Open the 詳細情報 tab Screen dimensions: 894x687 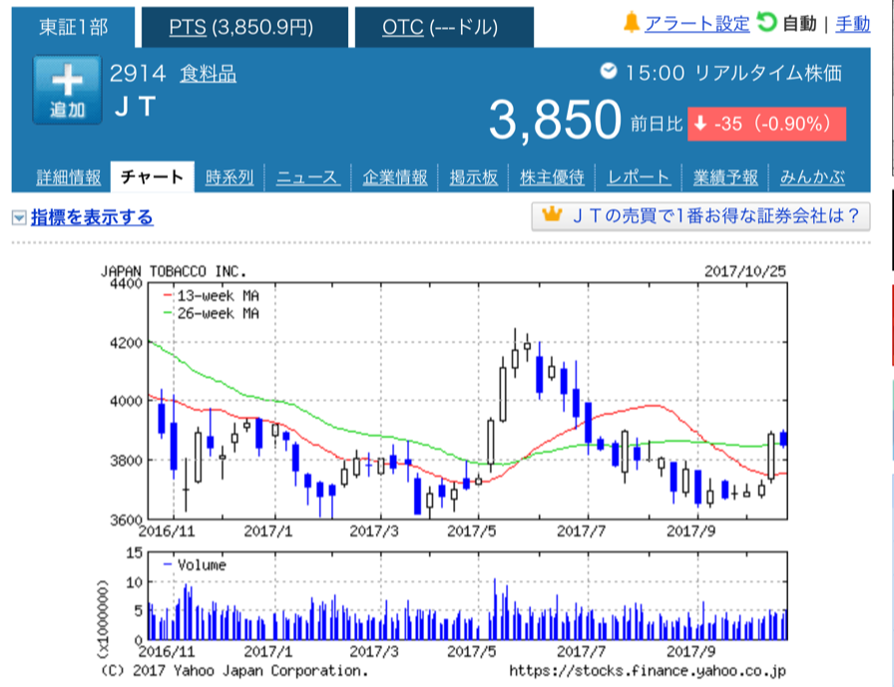click(x=69, y=177)
